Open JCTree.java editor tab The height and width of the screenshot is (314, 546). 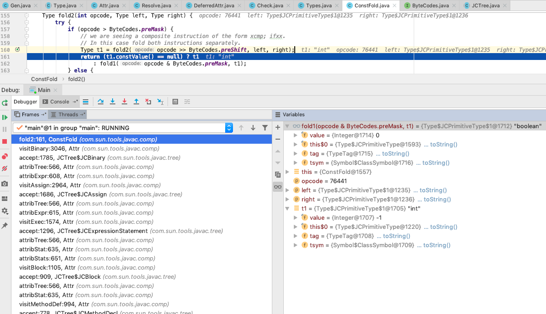tap(485, 5)
